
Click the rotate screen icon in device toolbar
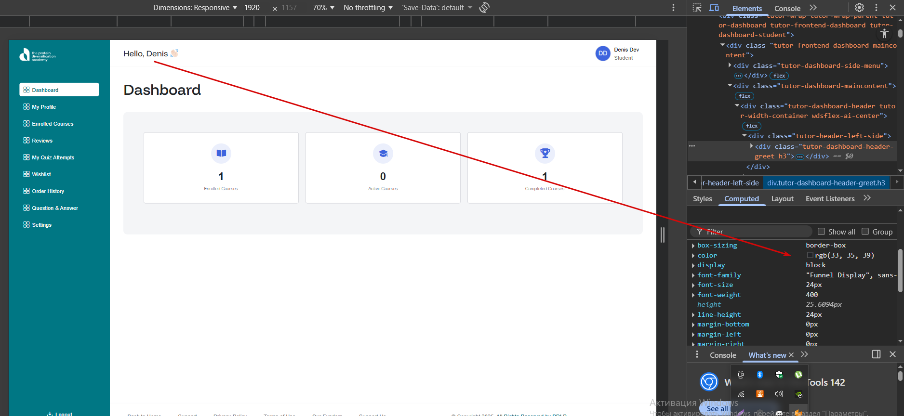pos(484,8)
